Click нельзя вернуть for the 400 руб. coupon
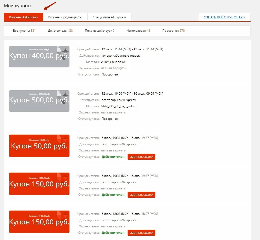Viewport: 260px width, 240px height. [x=113, y=68]
